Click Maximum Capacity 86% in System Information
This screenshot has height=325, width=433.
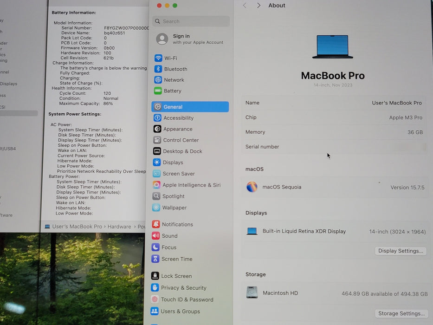click(86, 104)
